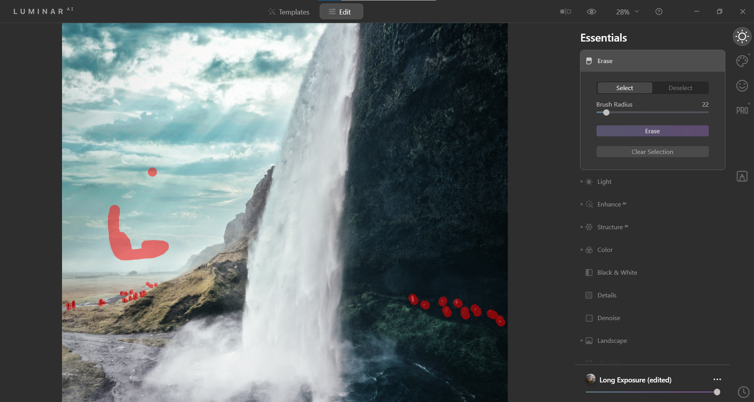Click the Brush Radius value 22
Screen dimensions: 754x402
(705, 104)
